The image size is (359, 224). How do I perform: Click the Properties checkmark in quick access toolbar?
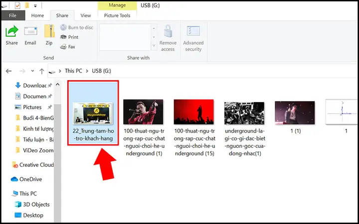[17, 5]
